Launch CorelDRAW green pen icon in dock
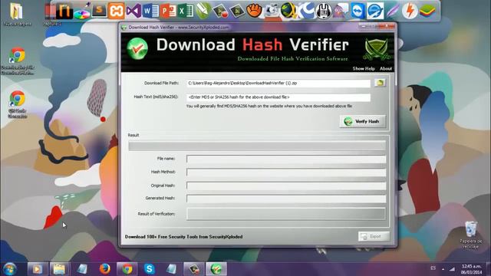 pos(203,11)
